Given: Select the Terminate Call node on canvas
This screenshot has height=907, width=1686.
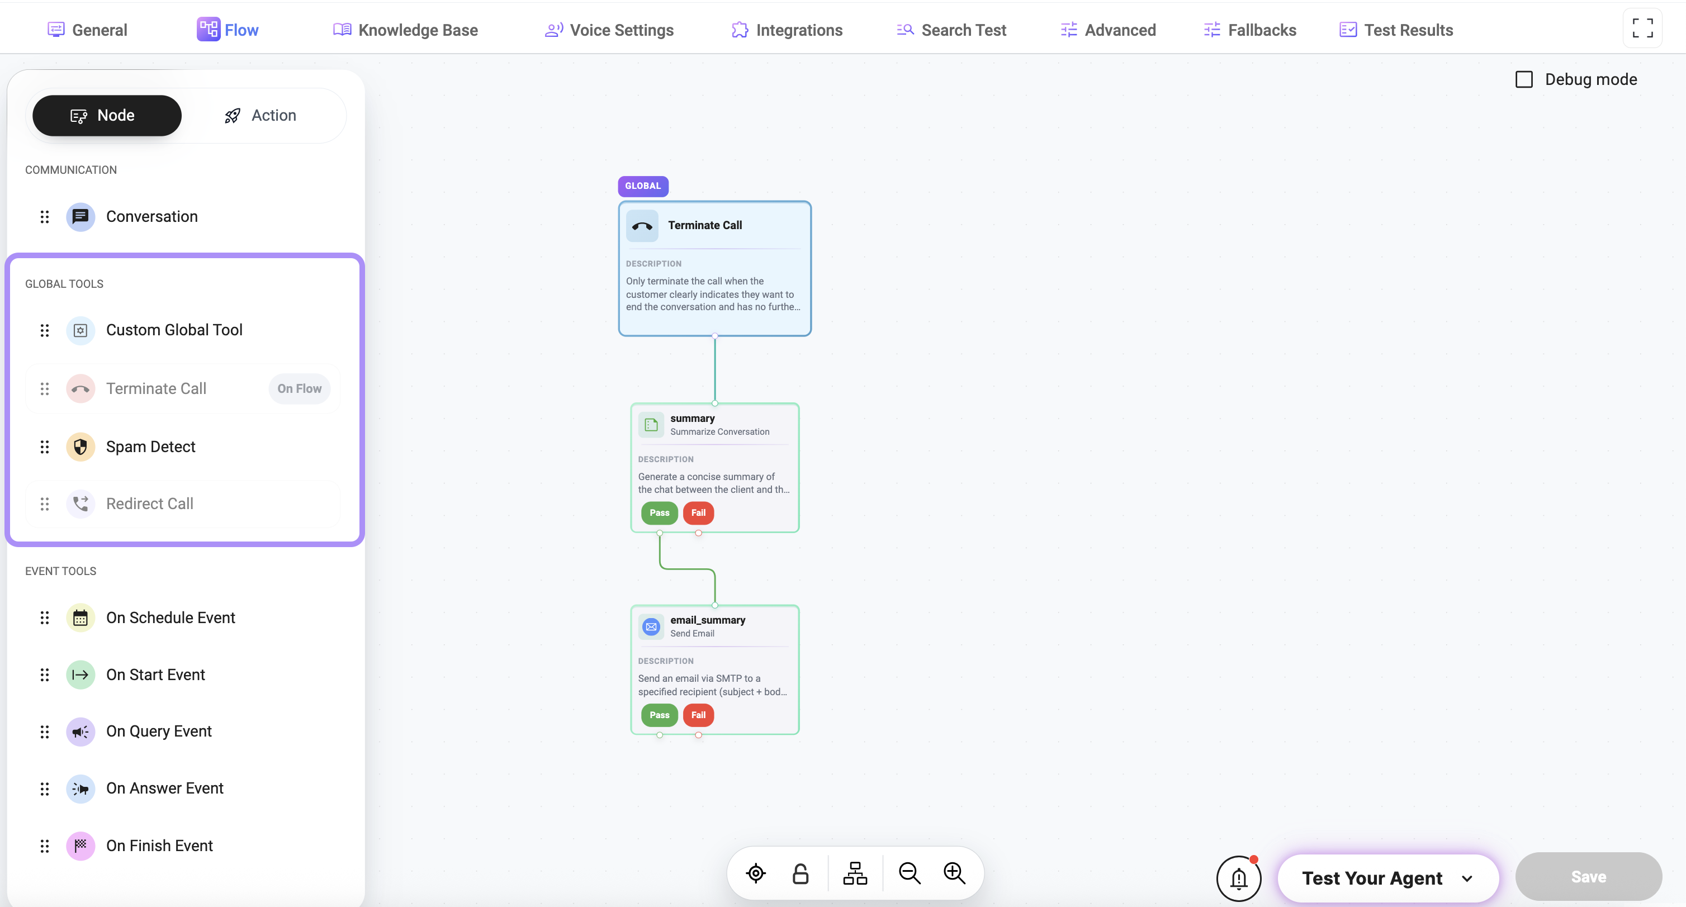Looking at the screenshot, I should [x=714, y=268].
